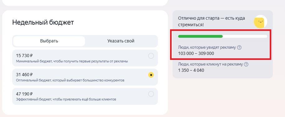This screenshot has height=117, width=285.
Task: Click the "Недельный бюджет" heading
Action: click(43, 22)
